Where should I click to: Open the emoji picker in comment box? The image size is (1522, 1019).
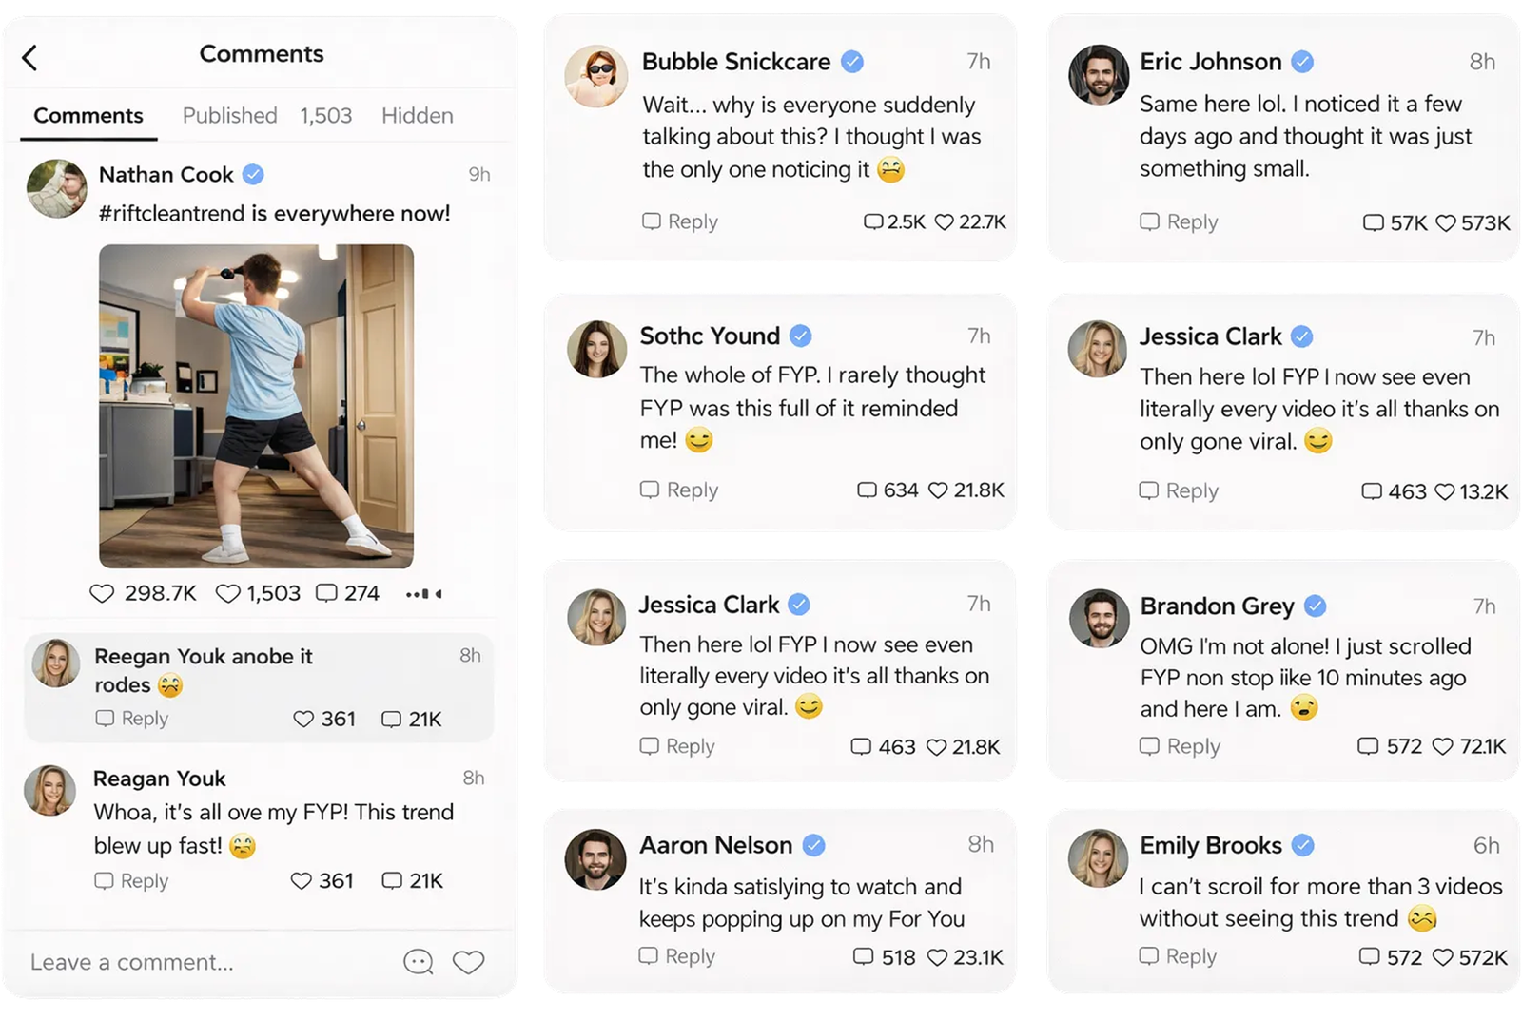coord(418,962)
